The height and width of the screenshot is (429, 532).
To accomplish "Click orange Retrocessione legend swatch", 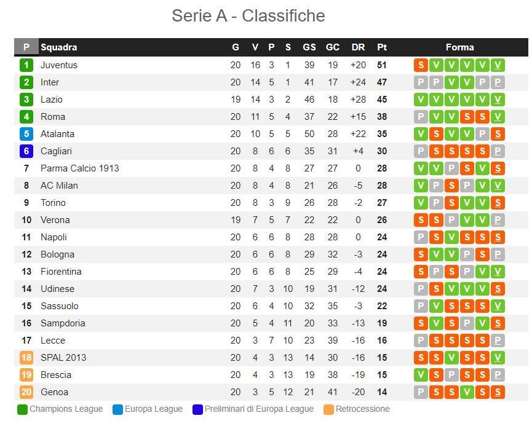I will [329, 409].
